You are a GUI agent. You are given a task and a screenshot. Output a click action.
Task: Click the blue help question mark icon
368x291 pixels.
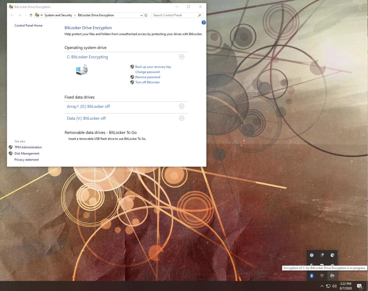point(204,22)
